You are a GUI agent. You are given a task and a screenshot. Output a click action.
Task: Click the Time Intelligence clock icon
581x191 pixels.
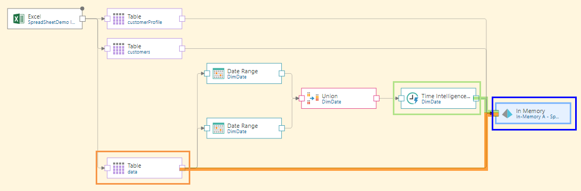[412, 98]
